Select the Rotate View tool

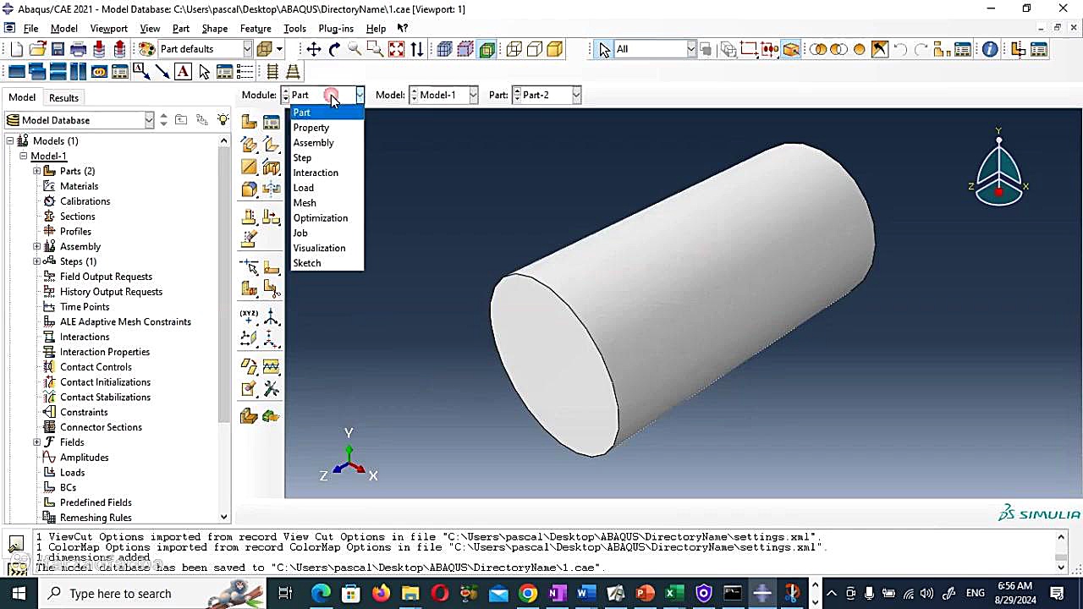[x=334, y=50]
